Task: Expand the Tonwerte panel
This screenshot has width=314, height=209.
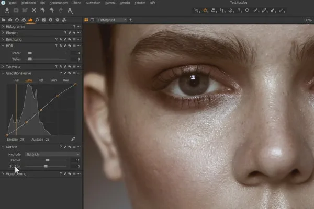Action: tap(3, 66)
